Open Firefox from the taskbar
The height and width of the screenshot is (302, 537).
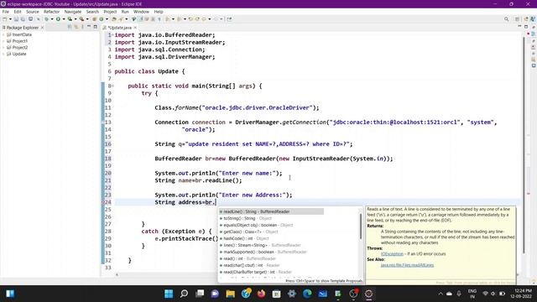point(261,294)
